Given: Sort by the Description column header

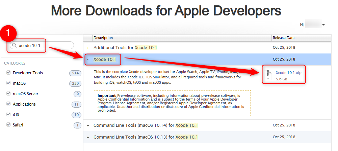Looking at the screenshot, I should click(x=182, y=38).
